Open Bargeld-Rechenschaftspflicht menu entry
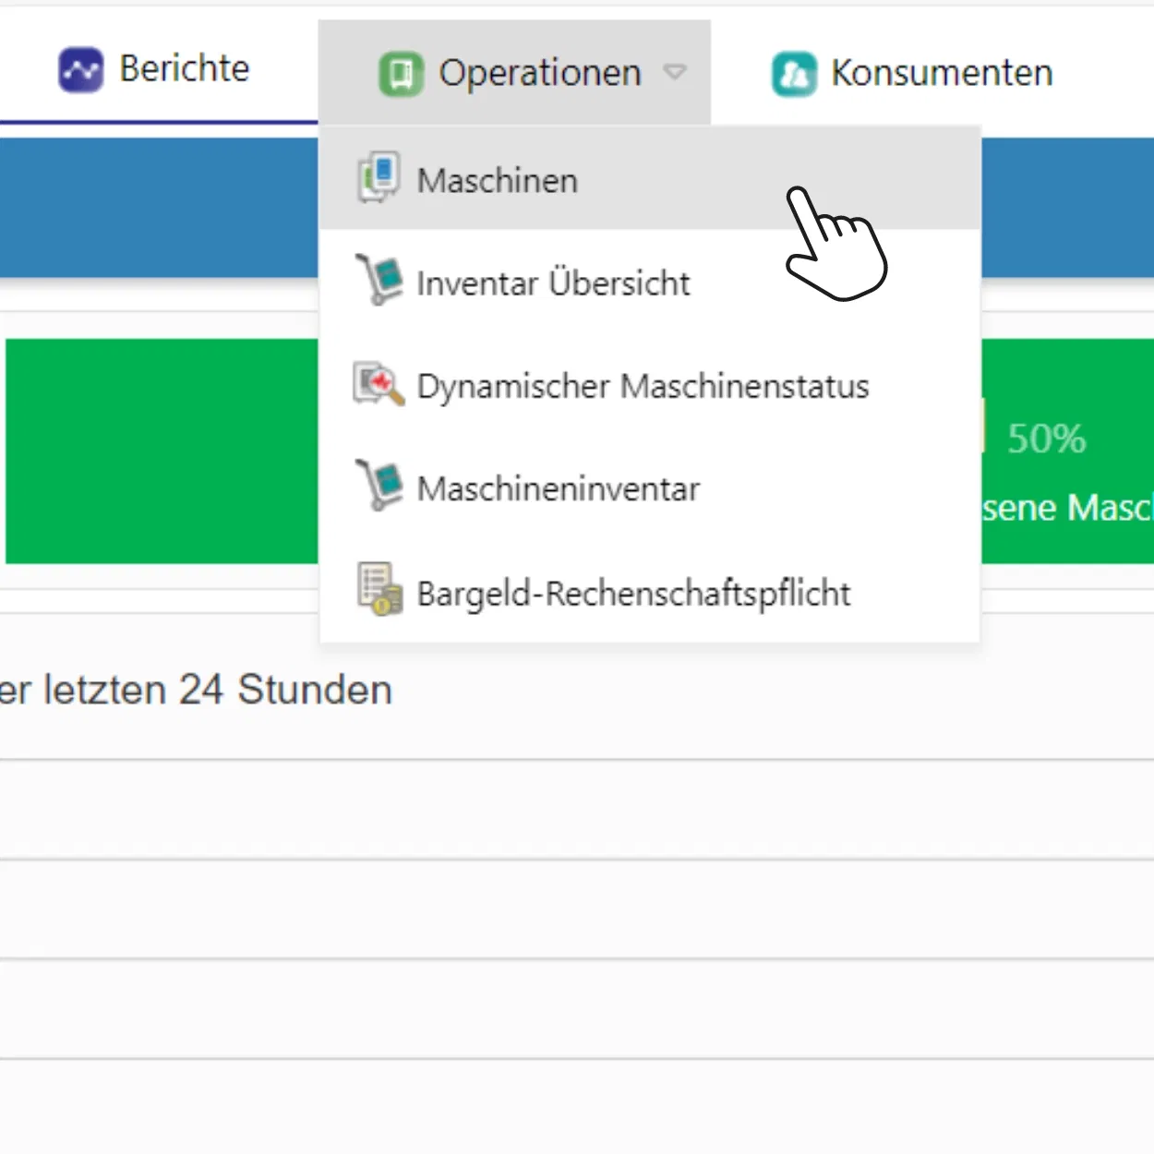This screenshot has width=1154, height=1154. [633, 594]
